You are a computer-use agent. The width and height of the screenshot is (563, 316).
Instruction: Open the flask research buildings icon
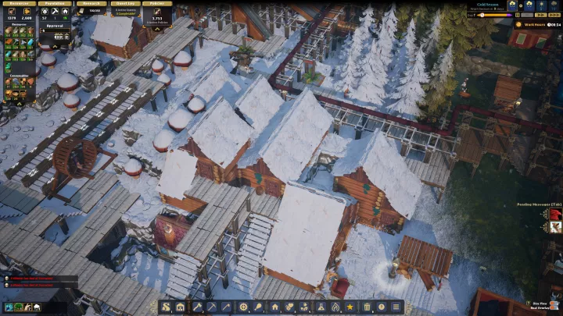click(321, 307)
